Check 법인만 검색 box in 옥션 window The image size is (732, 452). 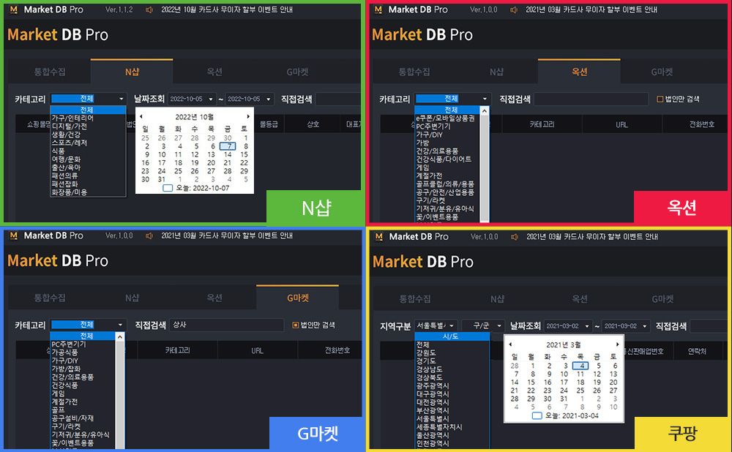(x=660, y=99)
